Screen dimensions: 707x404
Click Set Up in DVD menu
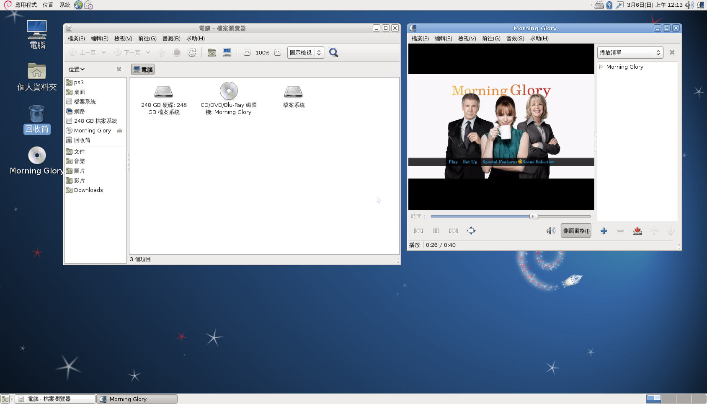[x=470, y=162]
